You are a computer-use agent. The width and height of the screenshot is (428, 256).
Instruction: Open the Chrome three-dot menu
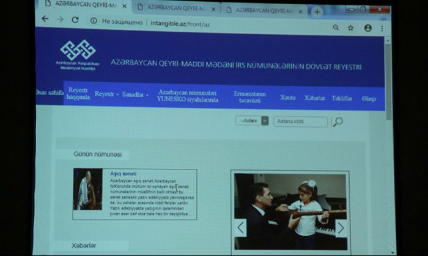click(x=382, y=28)
